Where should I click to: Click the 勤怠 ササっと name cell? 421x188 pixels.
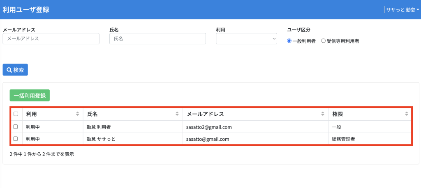(x=101, y=139)
